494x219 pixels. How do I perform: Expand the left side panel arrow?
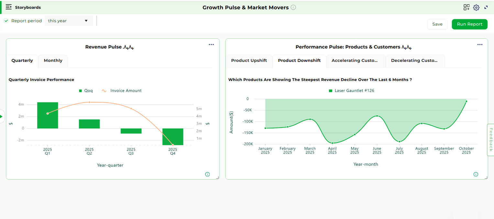click(2, 116)
